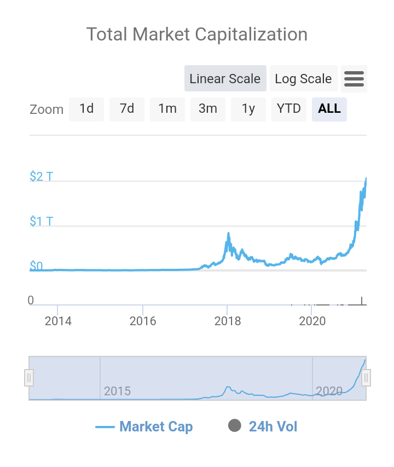The width and height of the screenshot is (394, 467).
Task: Open the chart hamburger menu
Action: [x=354, y=79]
